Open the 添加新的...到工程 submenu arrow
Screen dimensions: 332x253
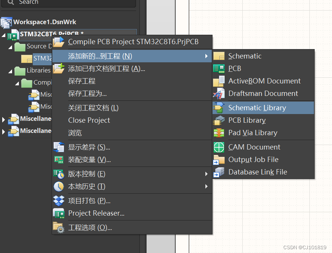(207, 56)
